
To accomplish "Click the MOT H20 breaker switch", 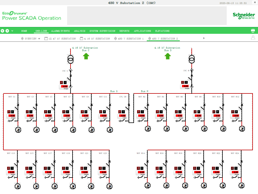I will [203, 164].
